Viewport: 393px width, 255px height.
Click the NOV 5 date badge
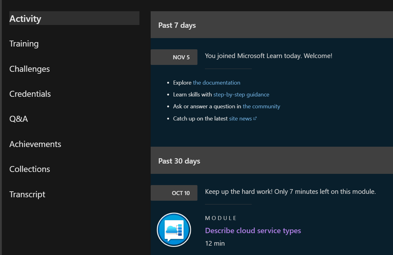(x=174, y=57)
